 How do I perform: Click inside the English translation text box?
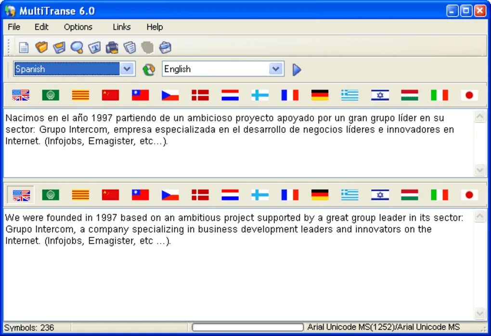pos(239,264)
